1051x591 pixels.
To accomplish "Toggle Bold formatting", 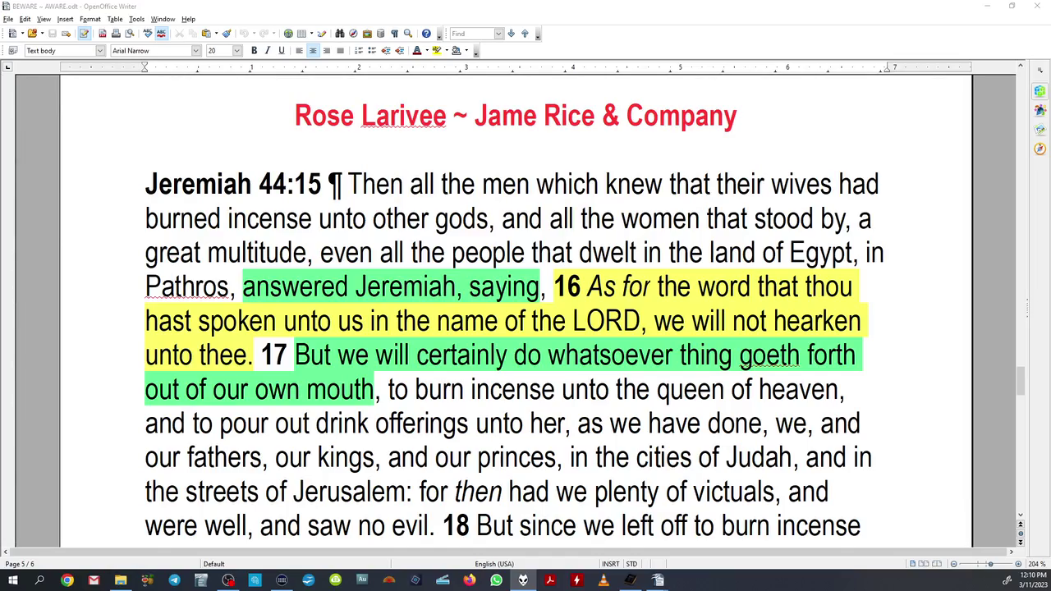I will point(254,51).
